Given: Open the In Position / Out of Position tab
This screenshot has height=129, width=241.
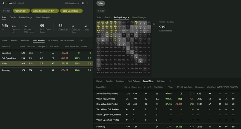Looking at the screenshot, I should [61, 40].
